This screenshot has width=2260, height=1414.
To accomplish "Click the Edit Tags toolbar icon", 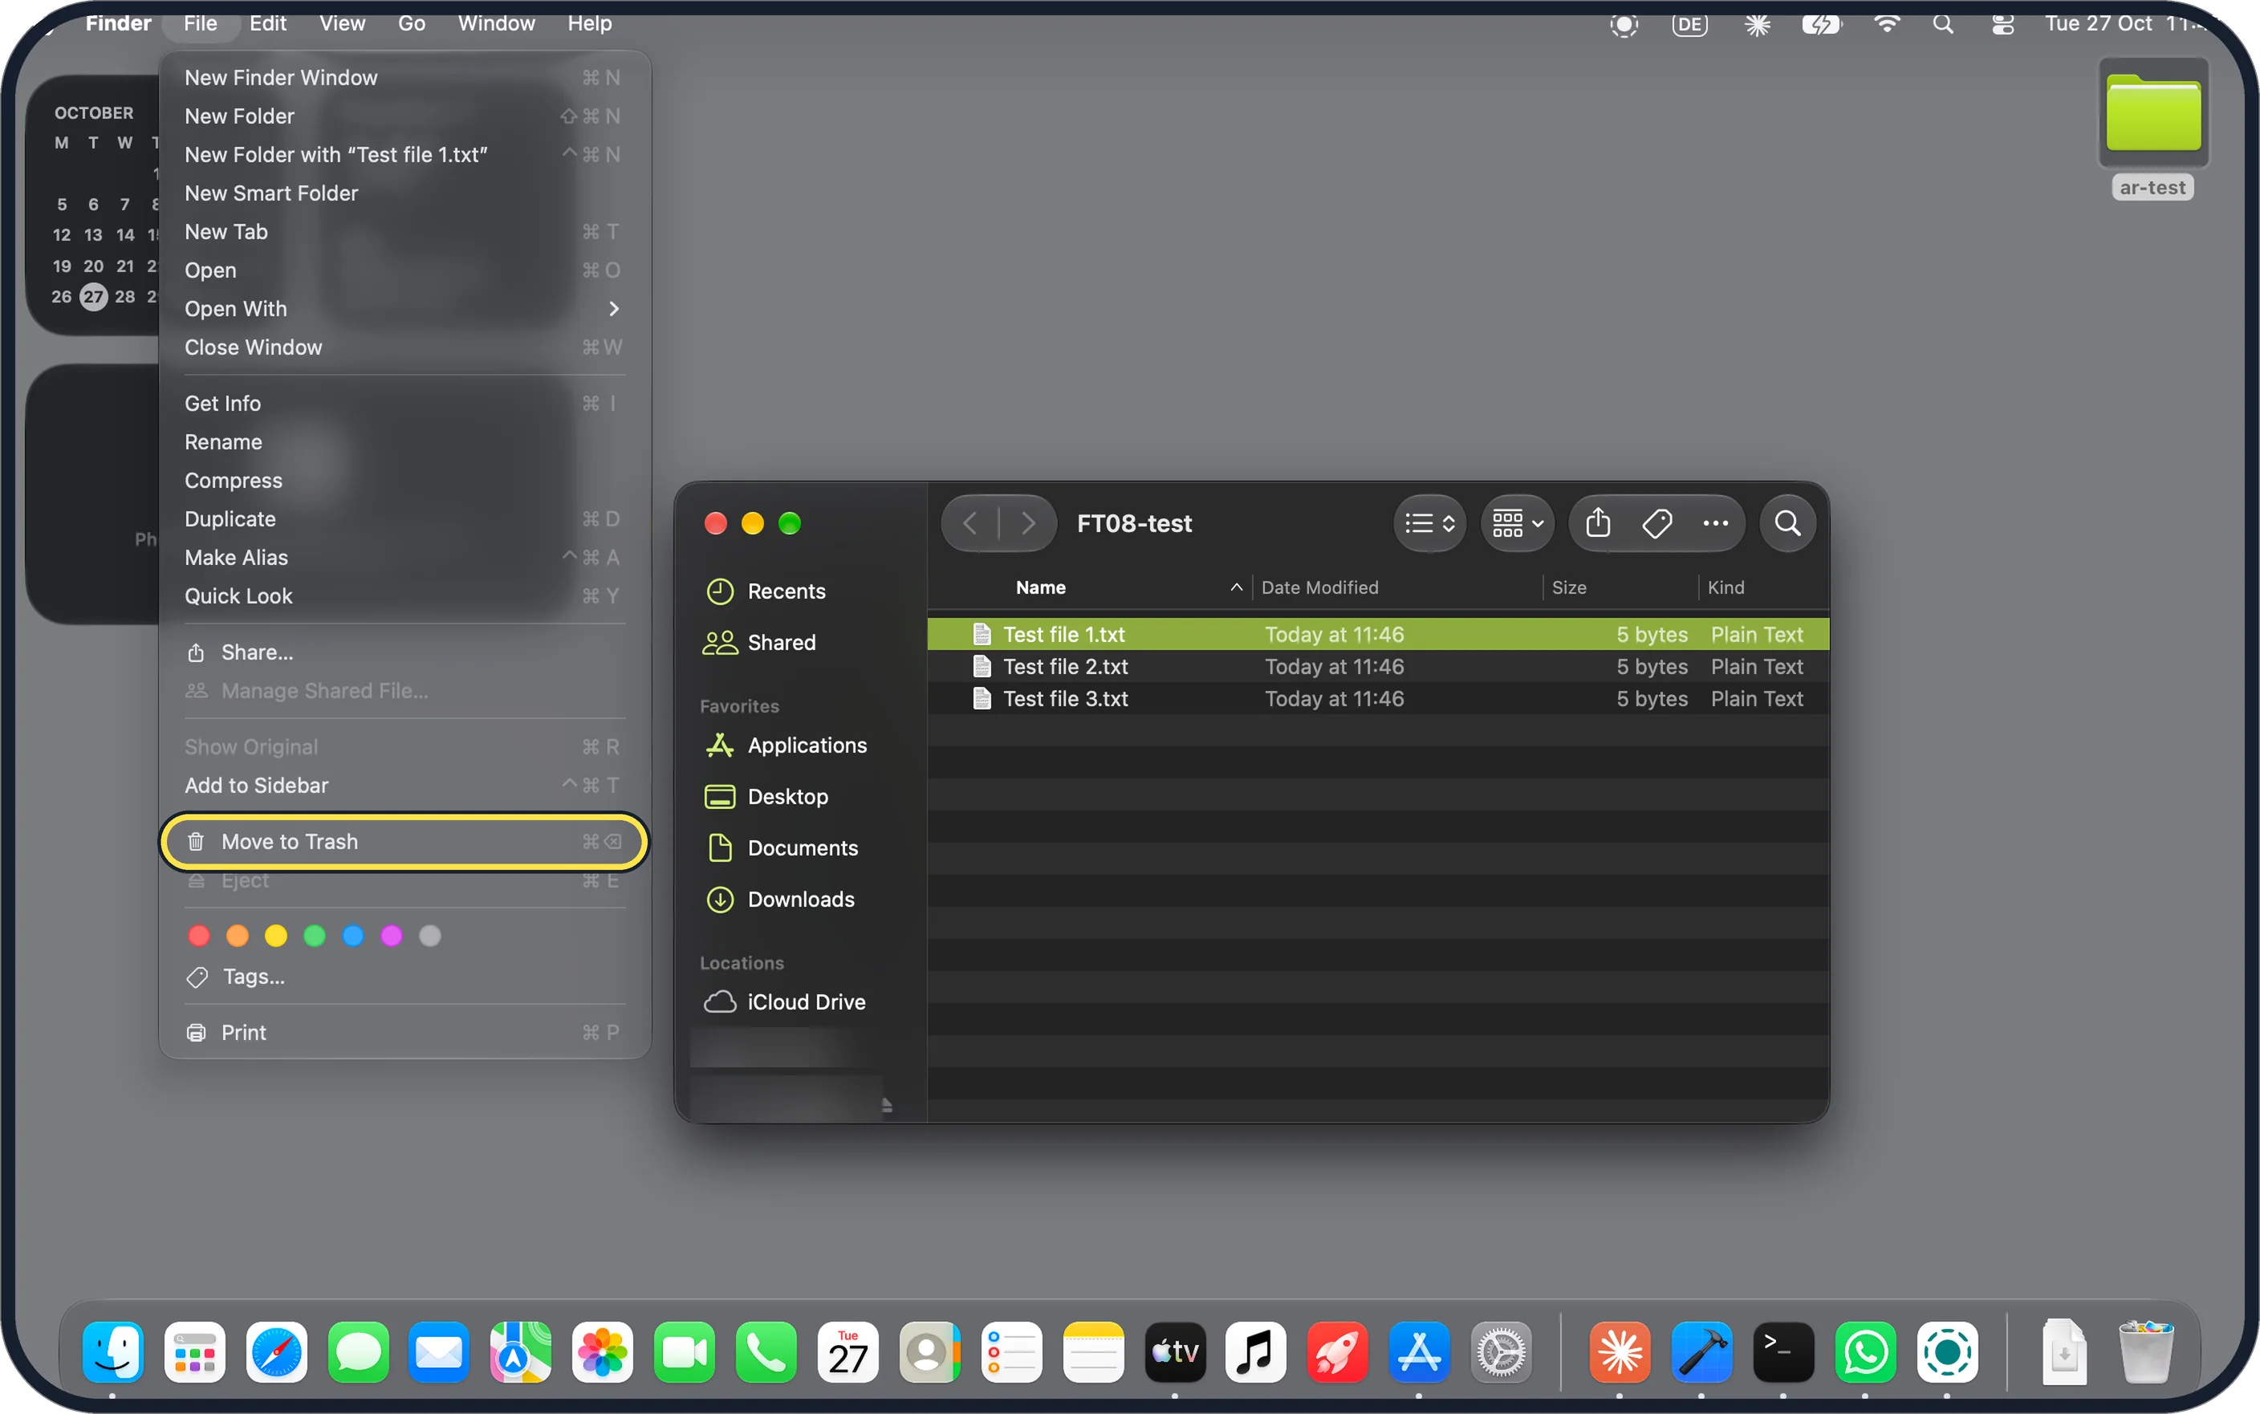I will point(1657,522).
